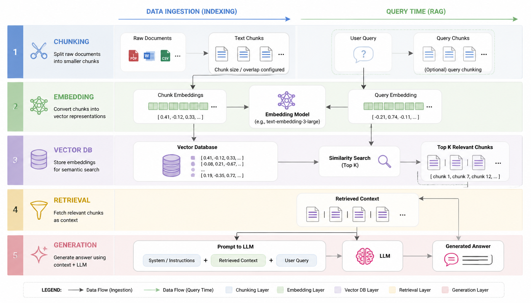The height and width of the screenshot is (303, 531).
Task: Select the CSV file icon in Raw Documents
Action: point(165,56)
